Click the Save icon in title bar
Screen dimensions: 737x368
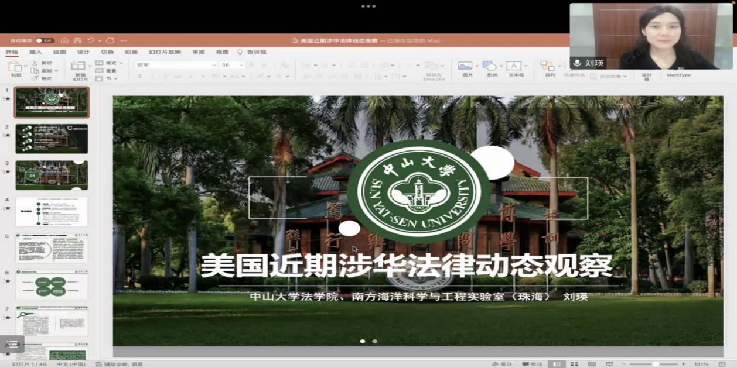point(77,40)
